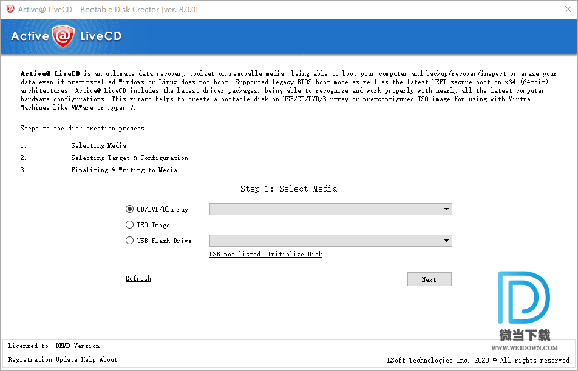
Task: Click the LSoft Technologies copyright text
Action: (478, 360)
